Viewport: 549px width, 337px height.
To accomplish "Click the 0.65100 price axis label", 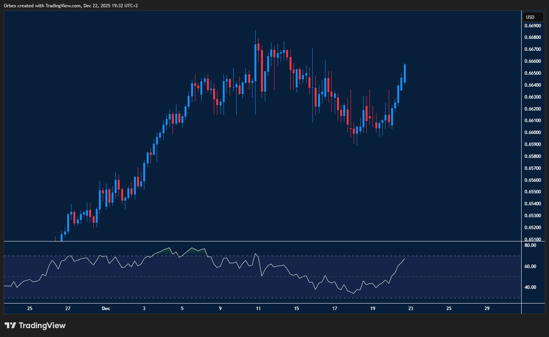I will (532, 239).
